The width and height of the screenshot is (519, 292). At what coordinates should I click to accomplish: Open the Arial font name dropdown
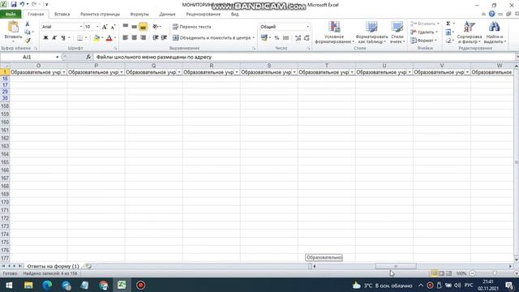pos(81,27)
